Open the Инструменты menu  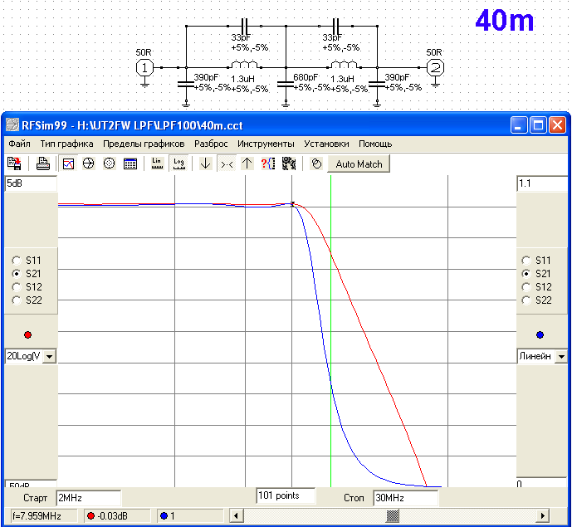[x=266, y=144]
